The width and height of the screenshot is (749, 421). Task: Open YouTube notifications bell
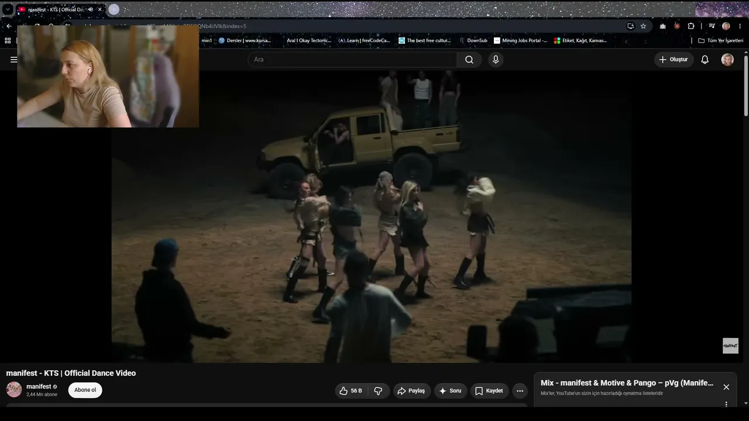705,60
